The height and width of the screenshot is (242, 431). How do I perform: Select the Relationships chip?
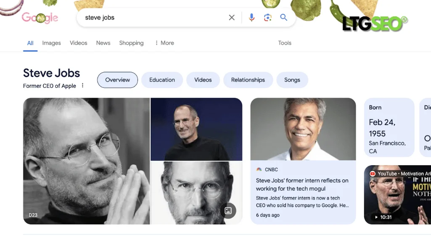click(248, 80)
